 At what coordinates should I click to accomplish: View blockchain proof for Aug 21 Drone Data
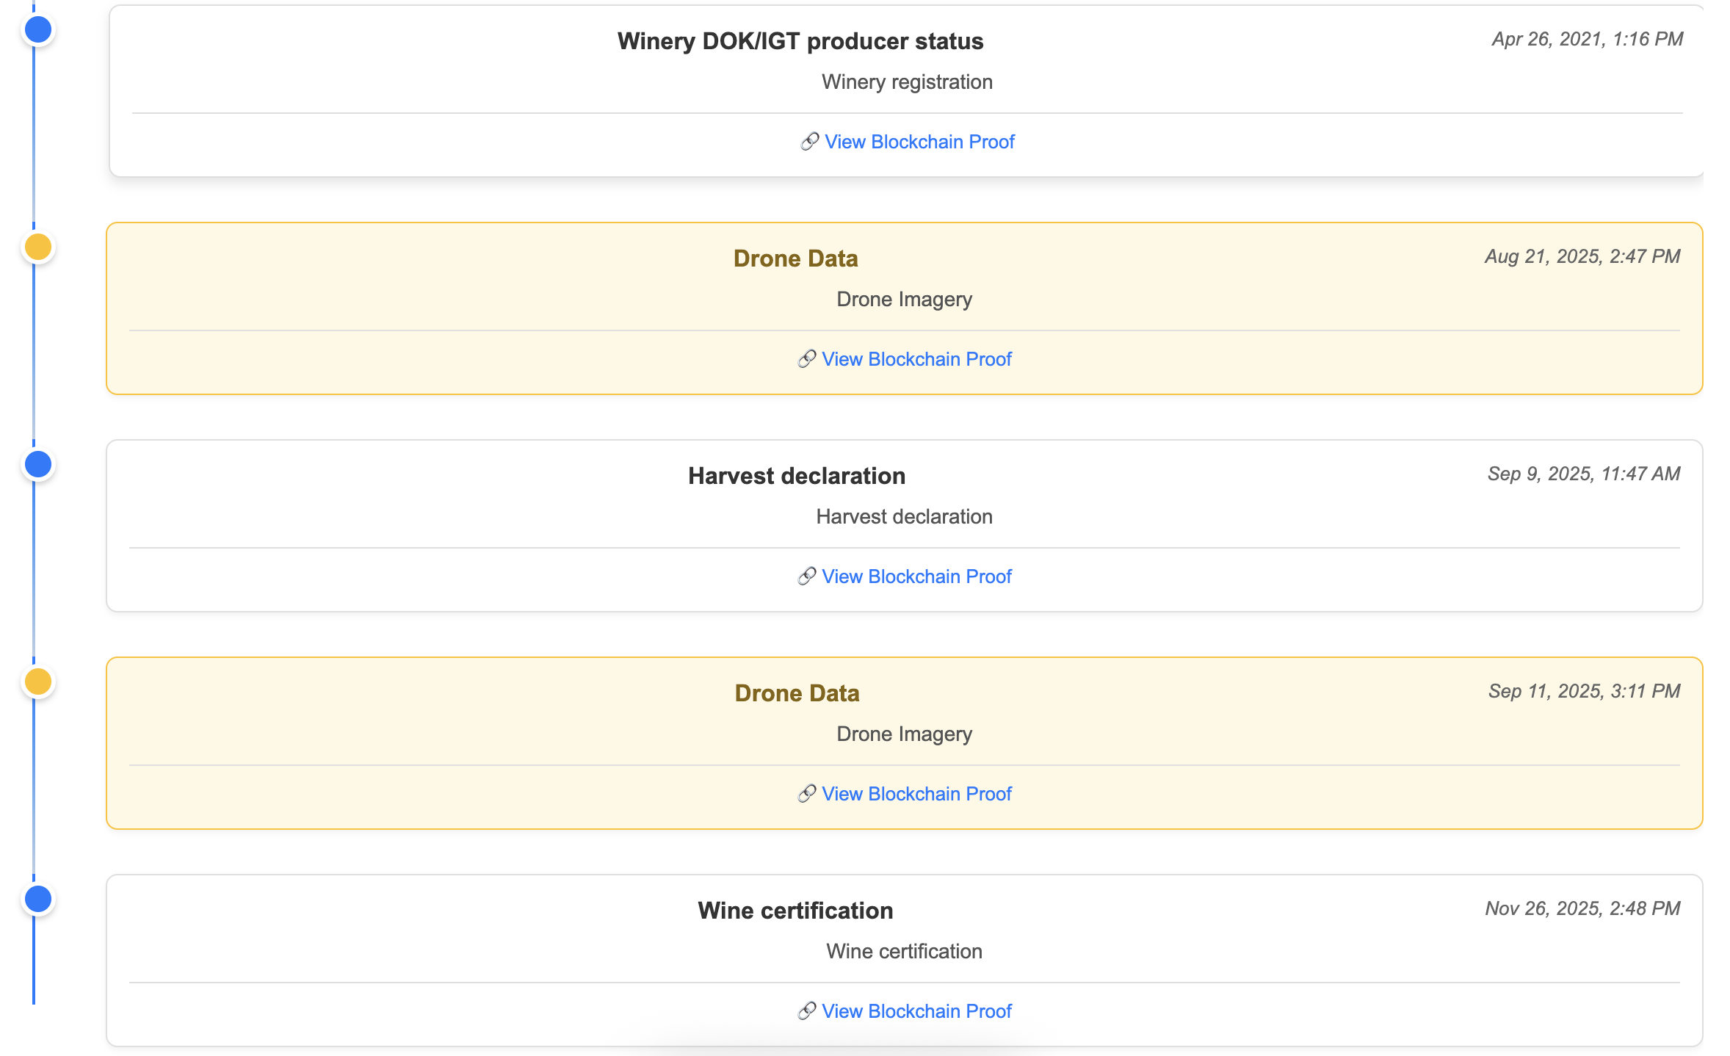[x=916, y=359]
